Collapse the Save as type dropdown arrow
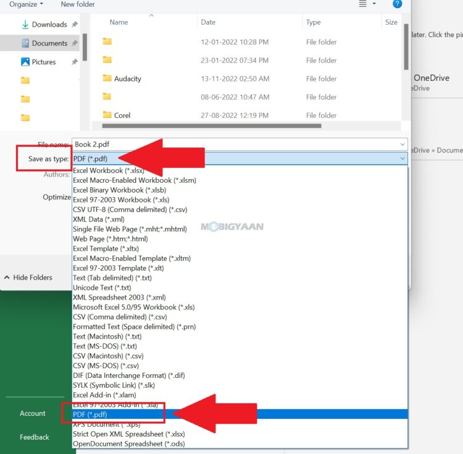The height and width of the screenshot is (454, 463). pyautogui.click(x=403, y=159)
